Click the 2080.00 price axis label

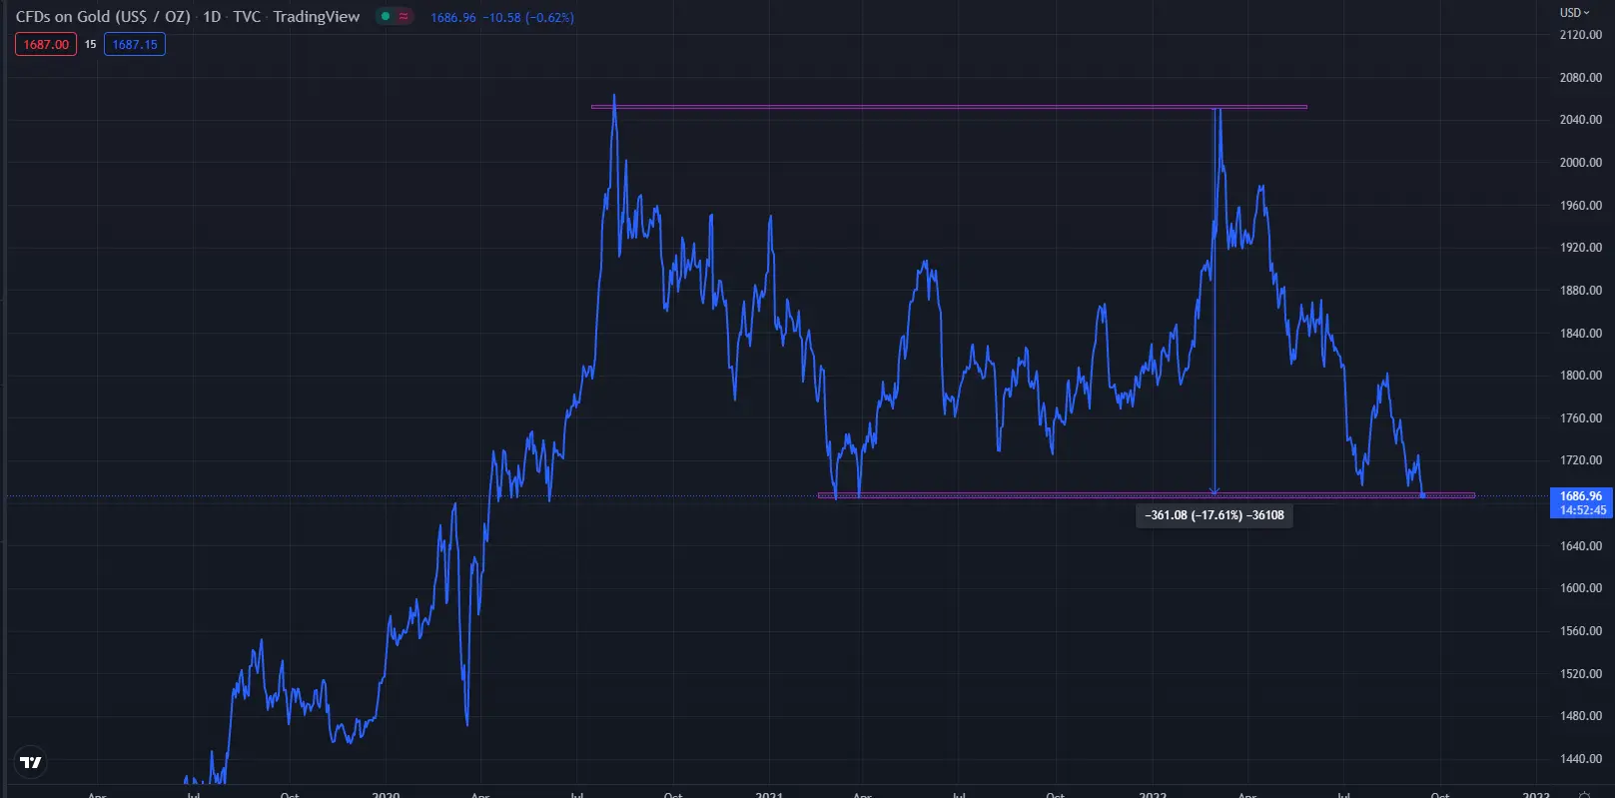point(1581,78)
